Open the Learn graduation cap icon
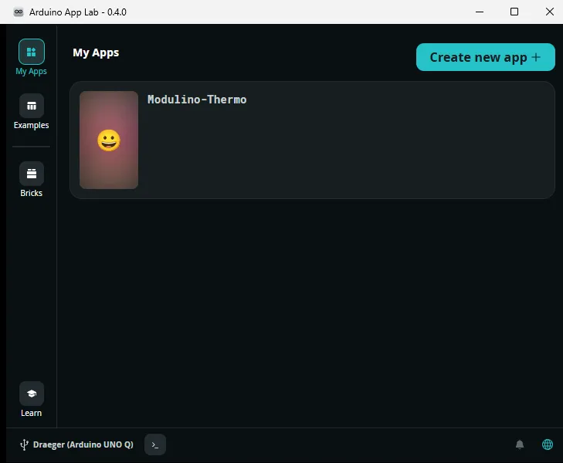 pos(32,394)
